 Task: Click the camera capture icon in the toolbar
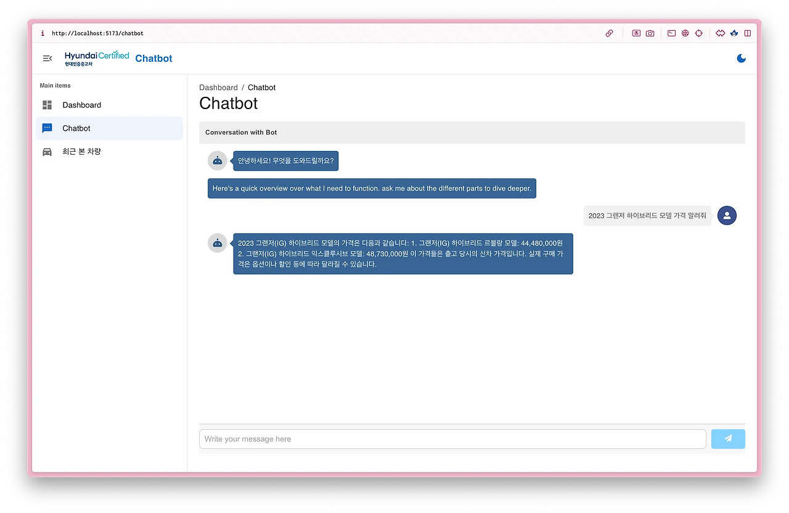coord(650,33)
